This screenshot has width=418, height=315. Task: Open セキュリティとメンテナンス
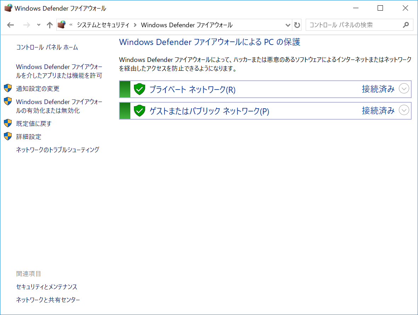click(46, 287)
